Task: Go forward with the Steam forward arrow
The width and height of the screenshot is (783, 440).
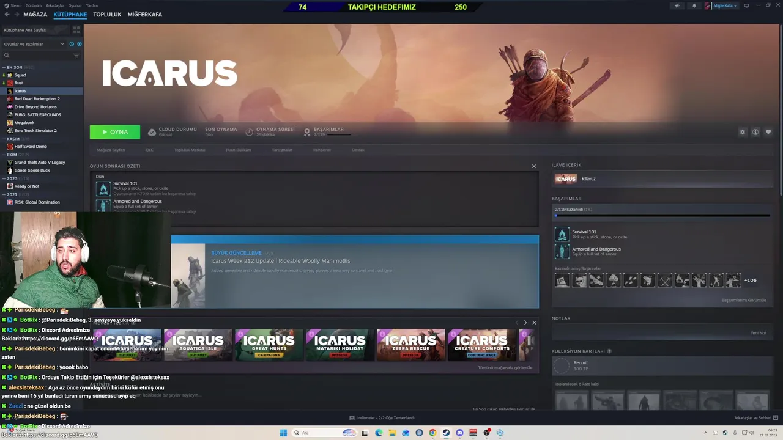Action: tap(16, 15)
